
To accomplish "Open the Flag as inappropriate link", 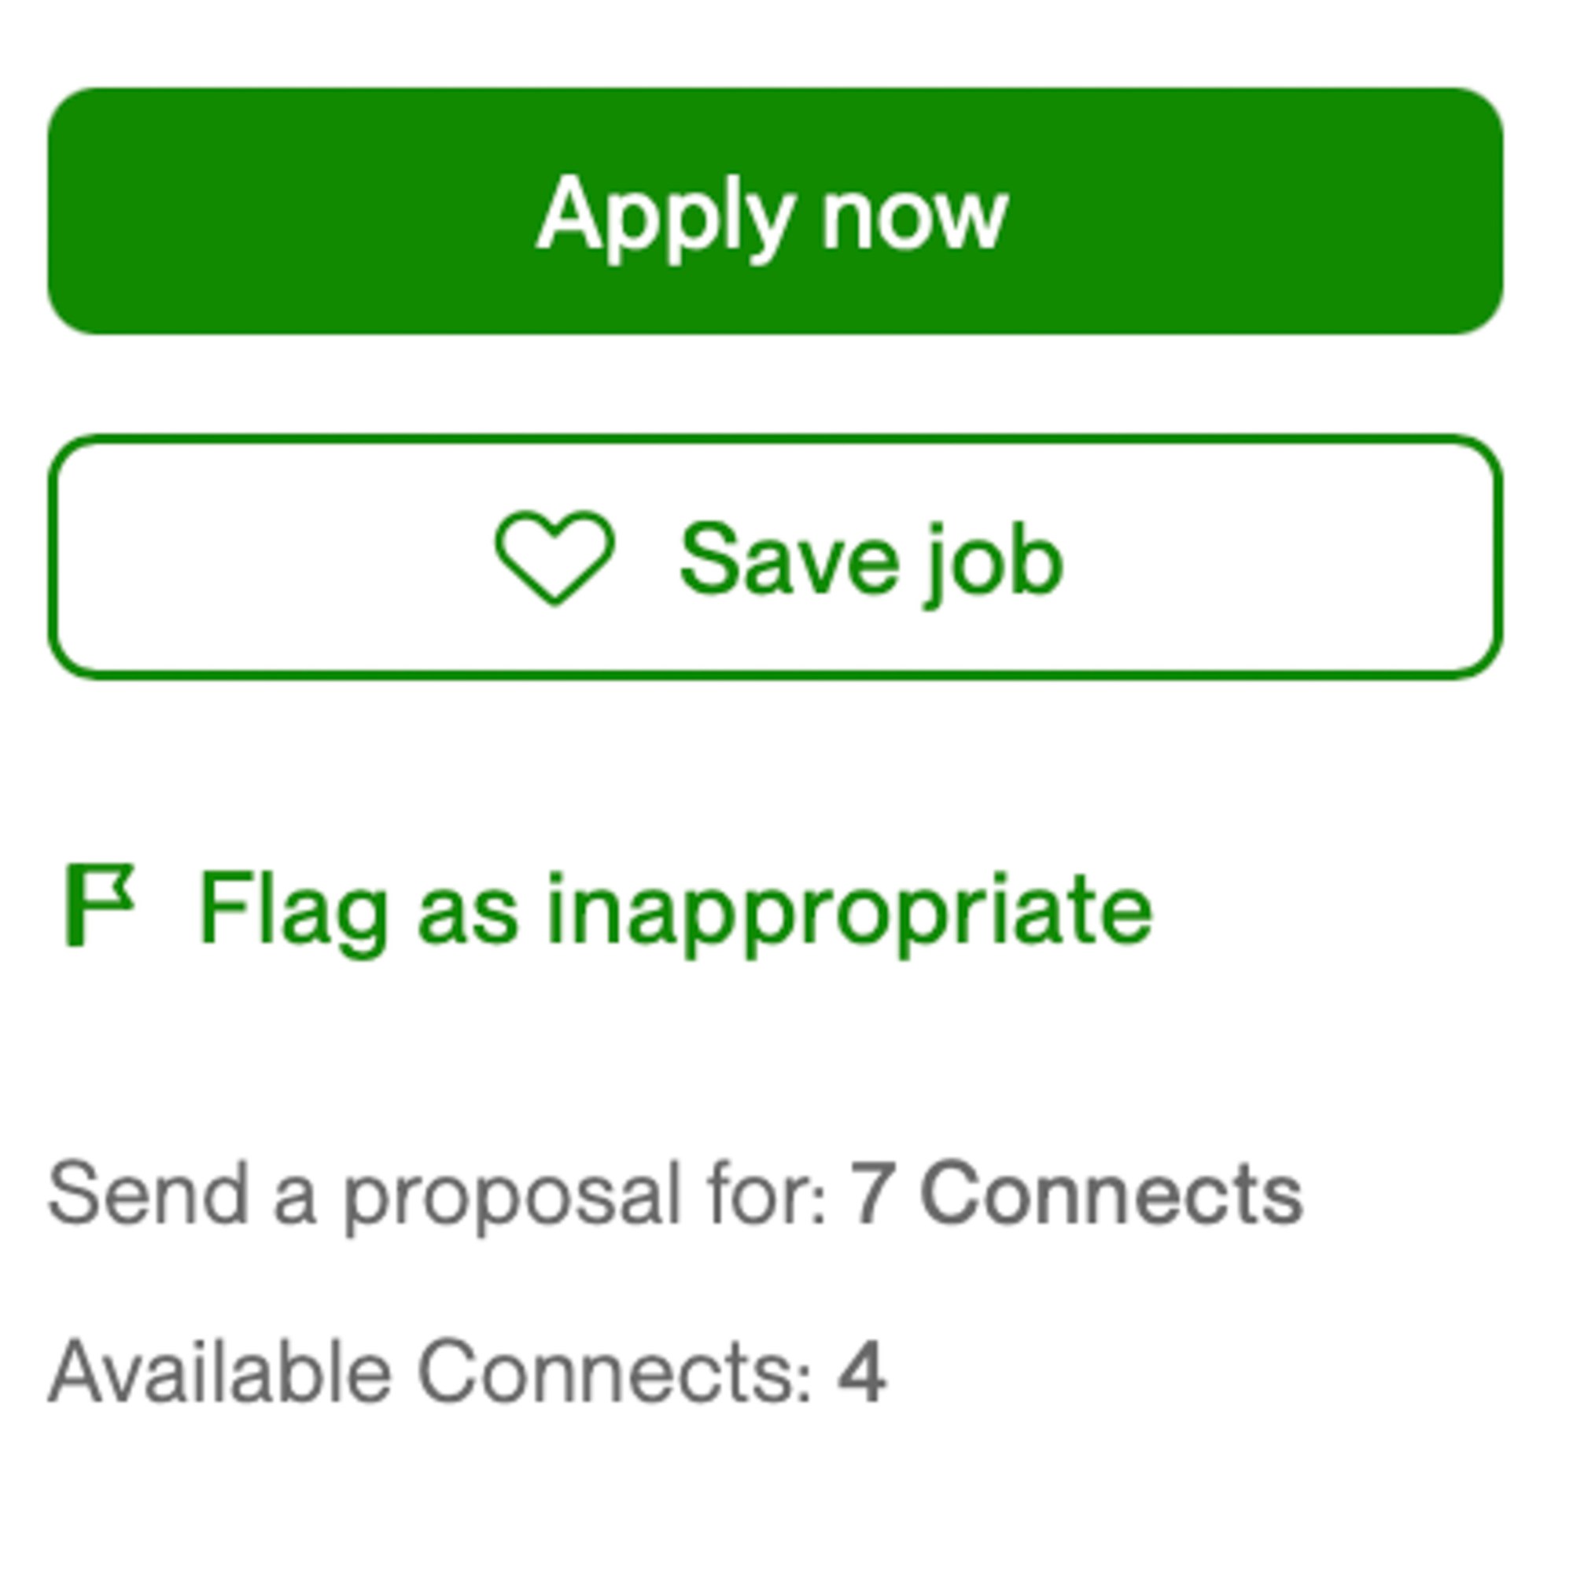I will pos(675,908).
